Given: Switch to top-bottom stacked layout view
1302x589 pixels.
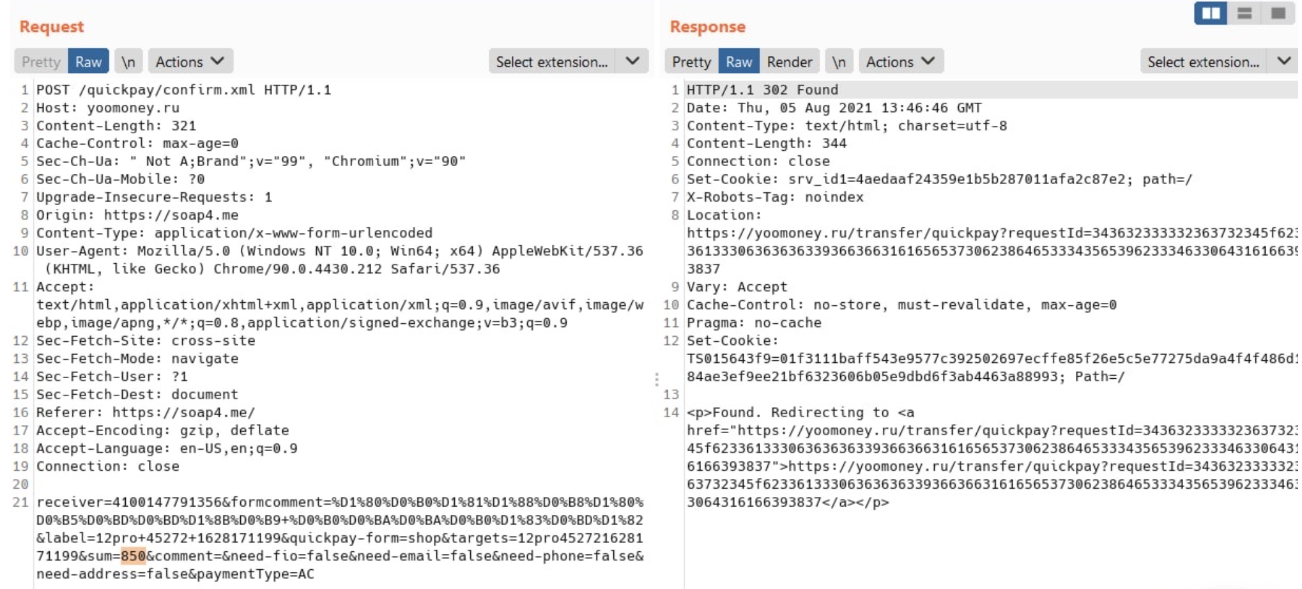Looking at the screenshot, I should tap(1244, 13).
